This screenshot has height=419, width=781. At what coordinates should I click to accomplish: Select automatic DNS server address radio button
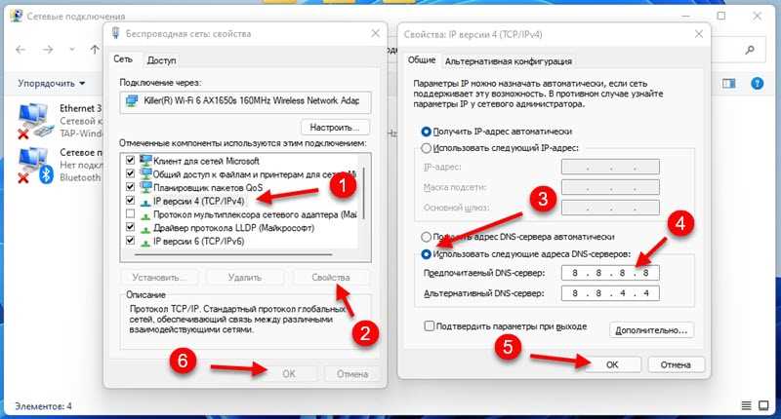point(426,237)
